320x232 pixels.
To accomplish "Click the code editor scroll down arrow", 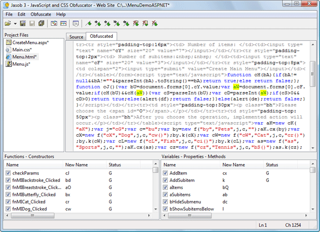I will click(313, 148).
